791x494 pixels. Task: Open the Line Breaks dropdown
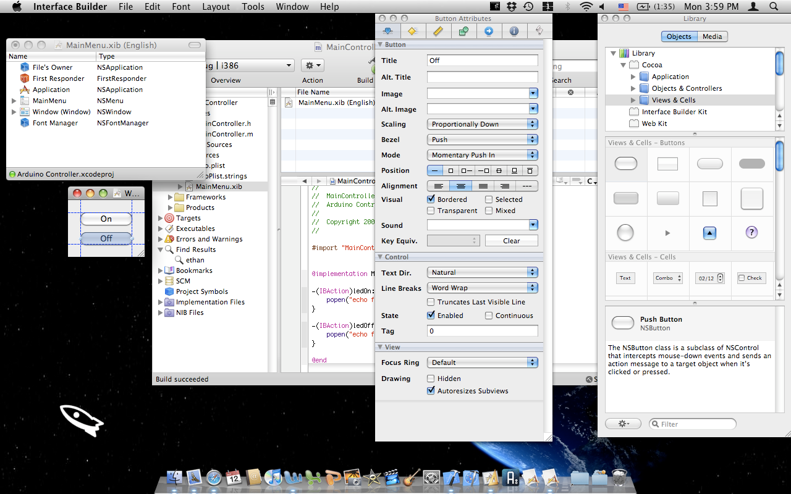(483, 288)
